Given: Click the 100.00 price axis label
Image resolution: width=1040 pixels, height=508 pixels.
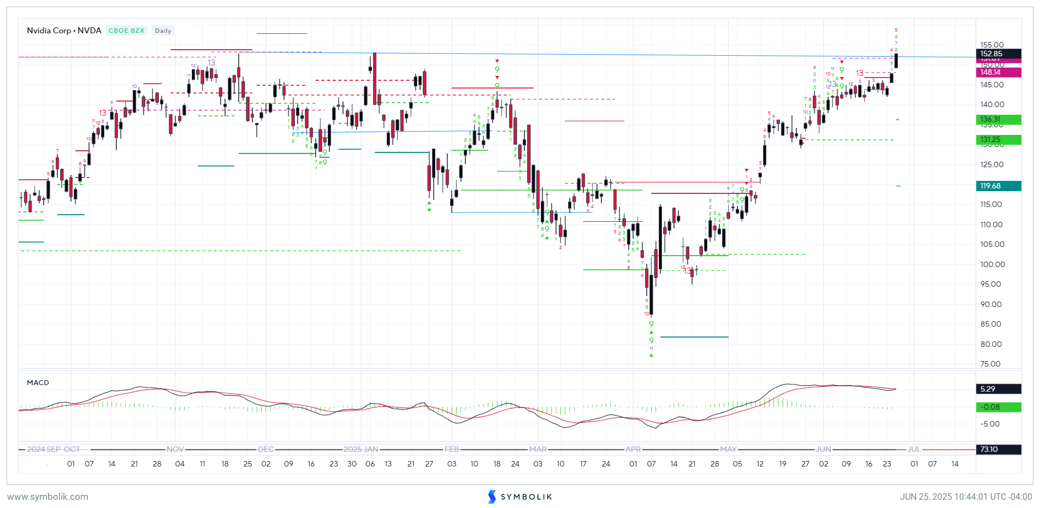Looking at the screenshot, I should click(x=992, y=264).
